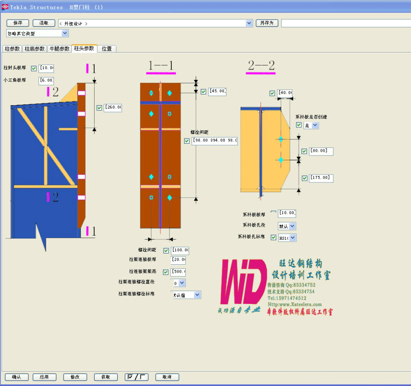The image size is (411, 386).
Task: Click the bolt spacing field 98.00 394.00
Action: [x=214, y=141]
